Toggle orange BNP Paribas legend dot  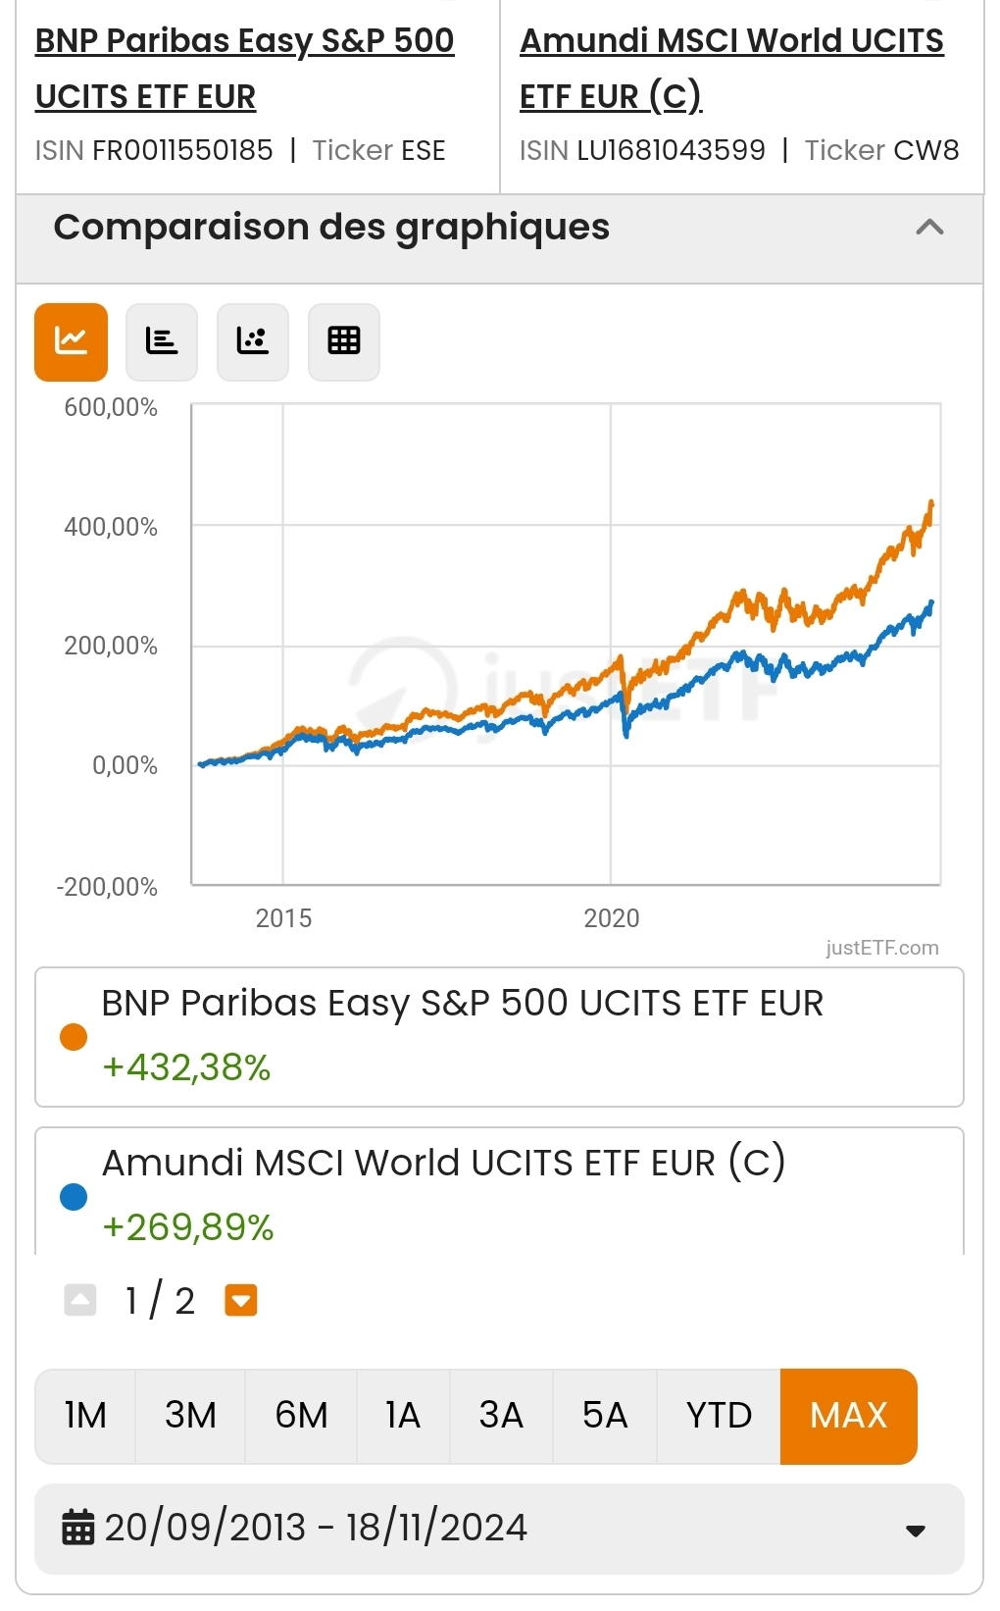coord(74,1037)
